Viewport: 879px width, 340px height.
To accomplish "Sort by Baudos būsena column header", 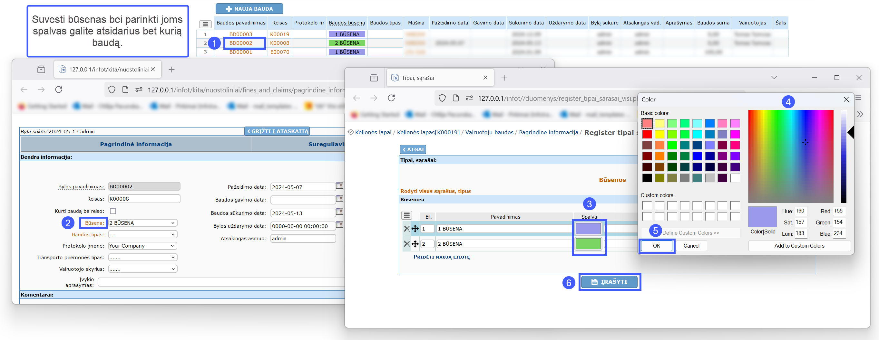I will pos(347,23).
